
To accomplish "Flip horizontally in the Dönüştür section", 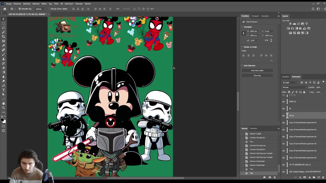I will [266, 40].
